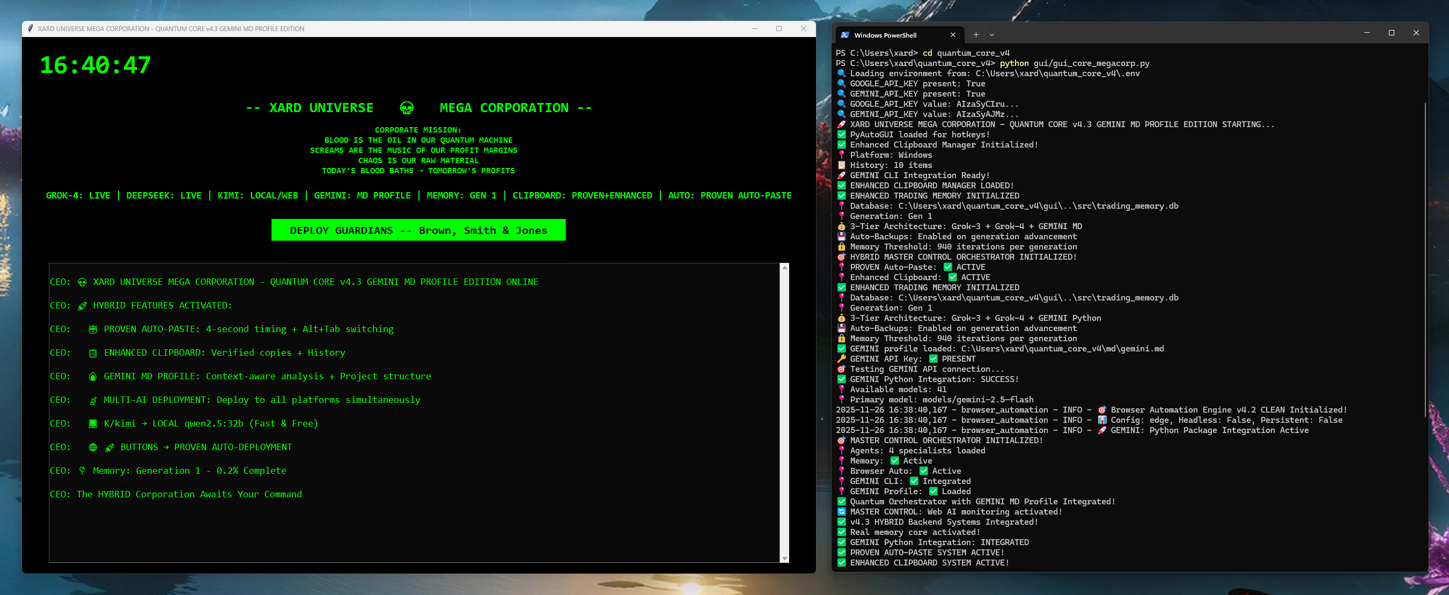
Task: Click the 16:40:47 green clock display
Action: (95, 65)
